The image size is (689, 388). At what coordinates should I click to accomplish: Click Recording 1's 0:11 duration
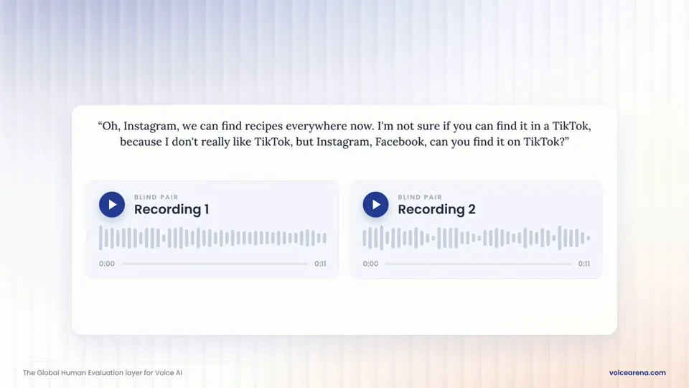point(320,264)
